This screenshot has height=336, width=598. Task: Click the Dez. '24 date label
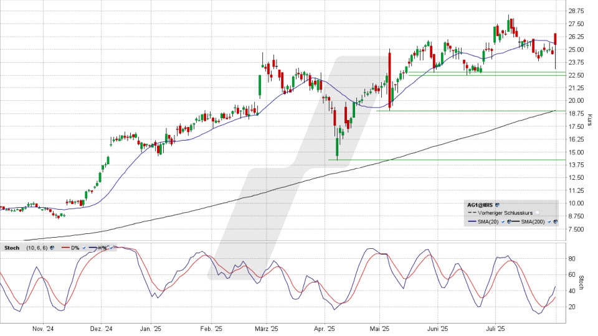[x=102, y=329]
